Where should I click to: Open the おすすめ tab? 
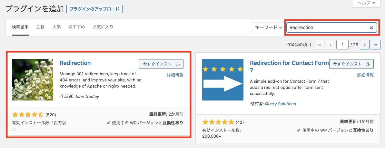click(x=76, y=27)
